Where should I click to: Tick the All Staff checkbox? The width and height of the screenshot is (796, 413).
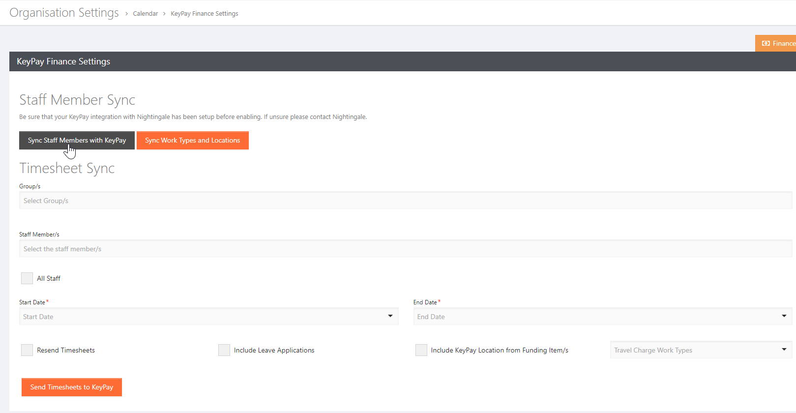coord(27,278)
